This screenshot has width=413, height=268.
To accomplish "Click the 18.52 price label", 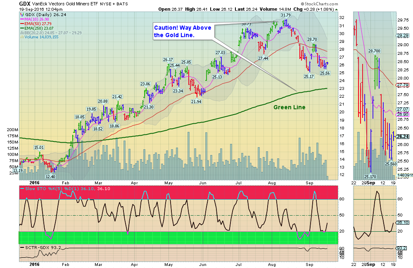I will [98, 129].
